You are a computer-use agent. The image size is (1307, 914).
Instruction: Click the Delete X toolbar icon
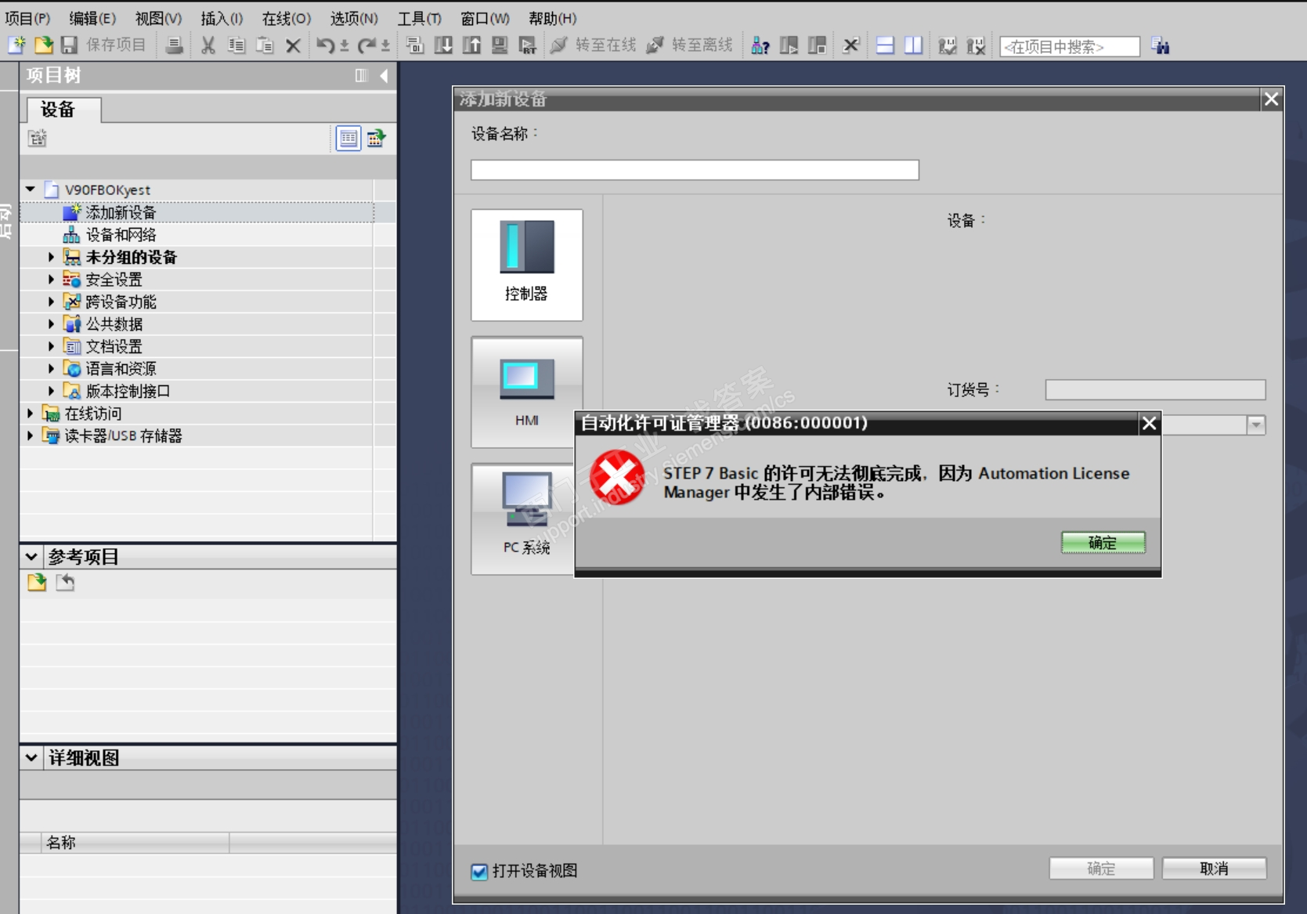(293, 46)
